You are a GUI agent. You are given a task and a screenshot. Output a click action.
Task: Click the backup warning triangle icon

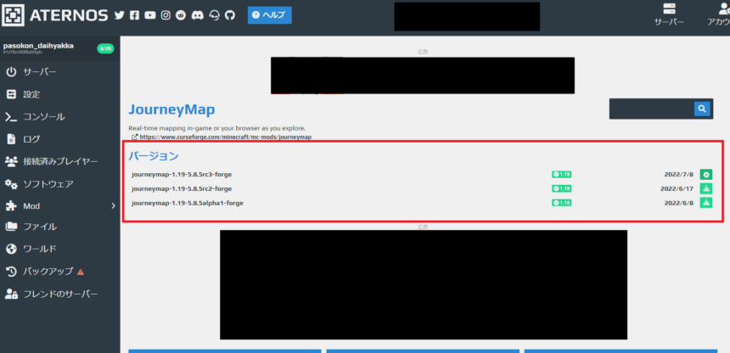coord(81,272)
